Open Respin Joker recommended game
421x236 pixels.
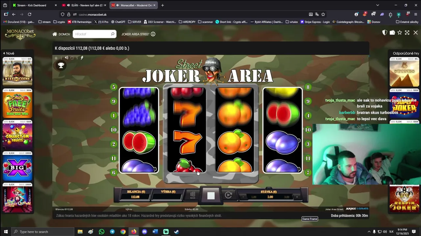pyautogui.click(x=404, y=198)
